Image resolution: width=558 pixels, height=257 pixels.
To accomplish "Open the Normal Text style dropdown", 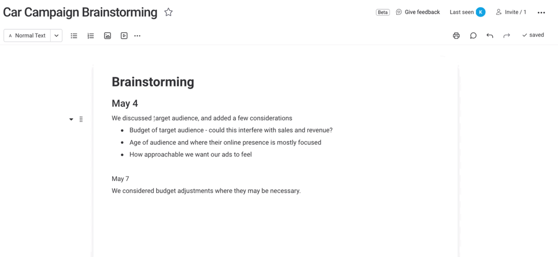I will (27, 35).
